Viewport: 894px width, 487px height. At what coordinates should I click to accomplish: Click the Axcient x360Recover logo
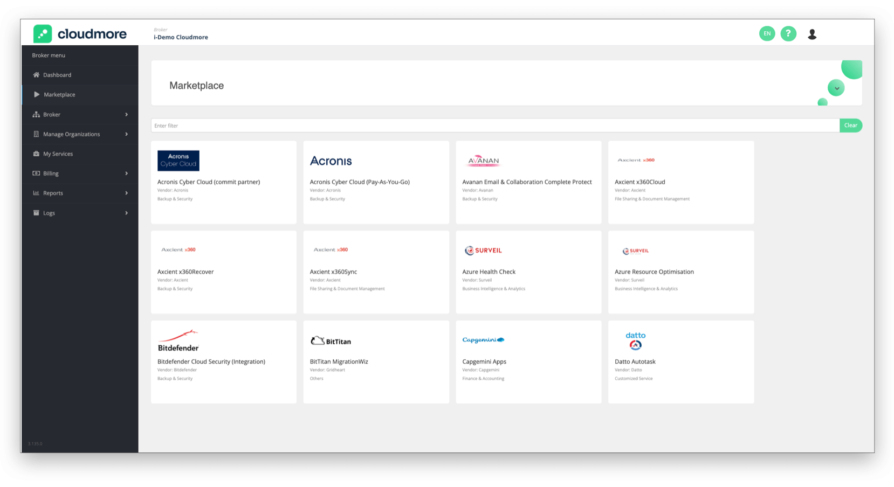(x=178, y=249)
